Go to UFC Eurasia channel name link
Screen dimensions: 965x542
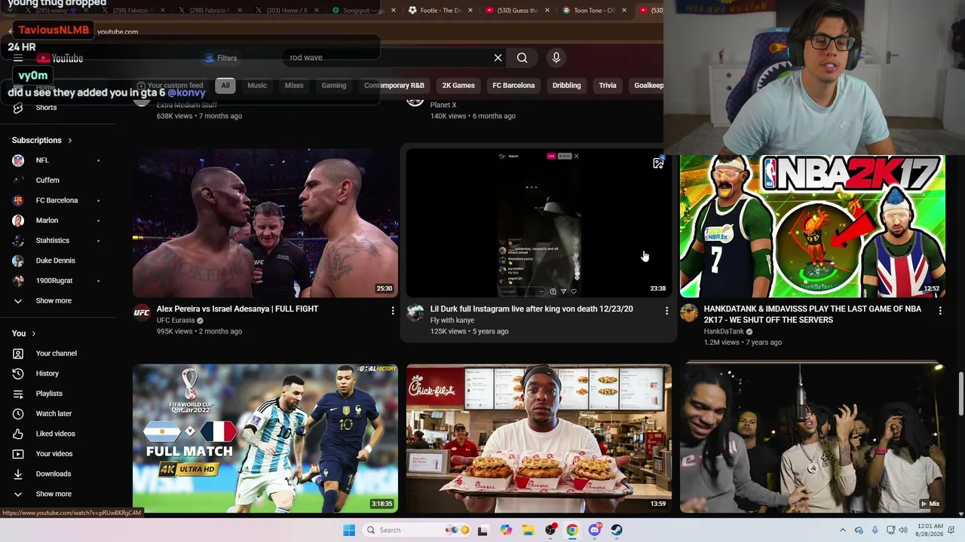click(176, 321)
